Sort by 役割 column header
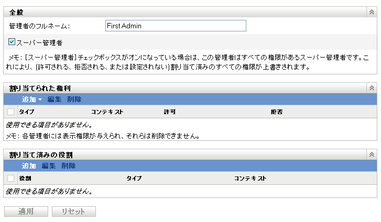This screenshot has height=222, width=381. 25,179
